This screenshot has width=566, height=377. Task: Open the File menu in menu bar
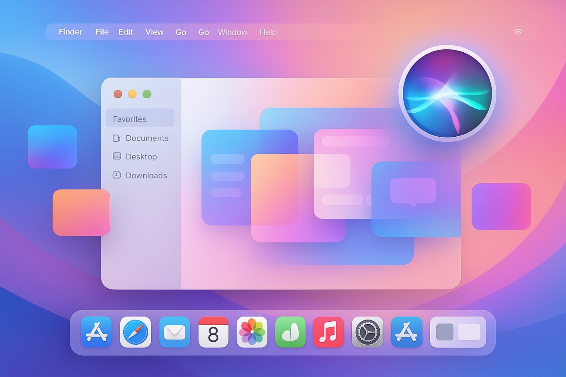click(102, 32)
